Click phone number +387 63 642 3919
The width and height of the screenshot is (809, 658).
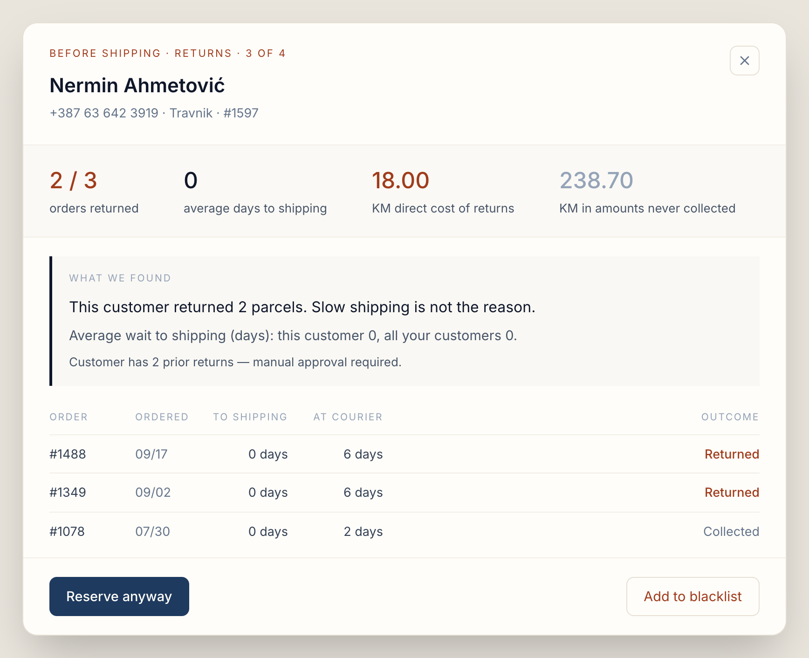pyautogui.click(x=104, y=113)
